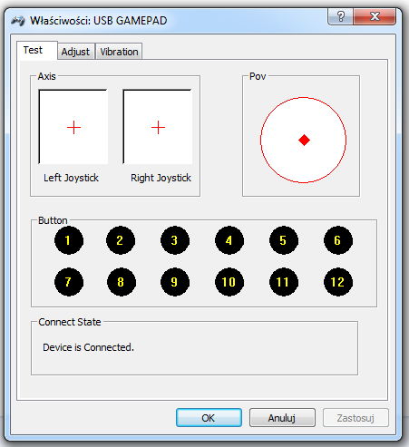Click the Anuluj cancel button
The image size is (409, 447).
pos(282,418)
